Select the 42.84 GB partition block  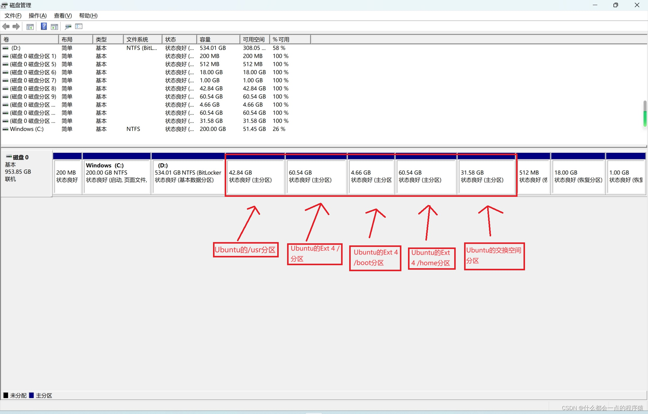255,177
